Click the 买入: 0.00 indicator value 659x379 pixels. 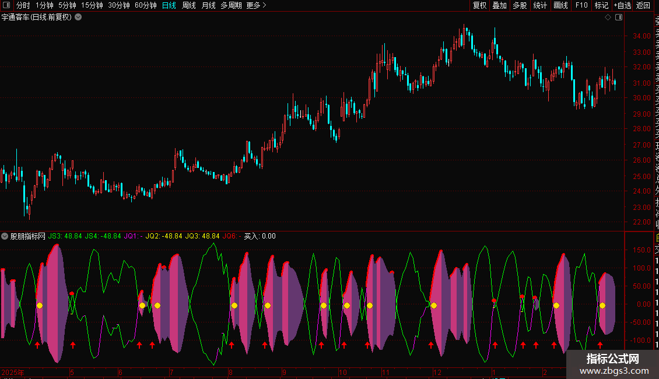click(x=260, y=236)
